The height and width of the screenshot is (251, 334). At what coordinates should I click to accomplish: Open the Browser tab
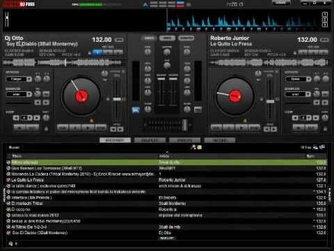pos(115,140)
